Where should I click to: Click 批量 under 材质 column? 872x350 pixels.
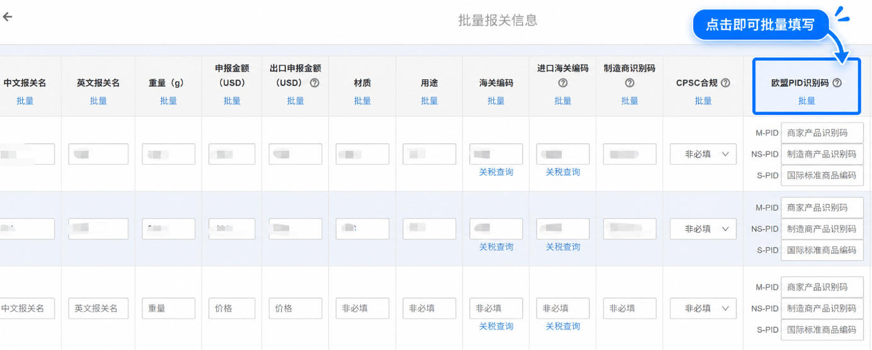point(362,101)
